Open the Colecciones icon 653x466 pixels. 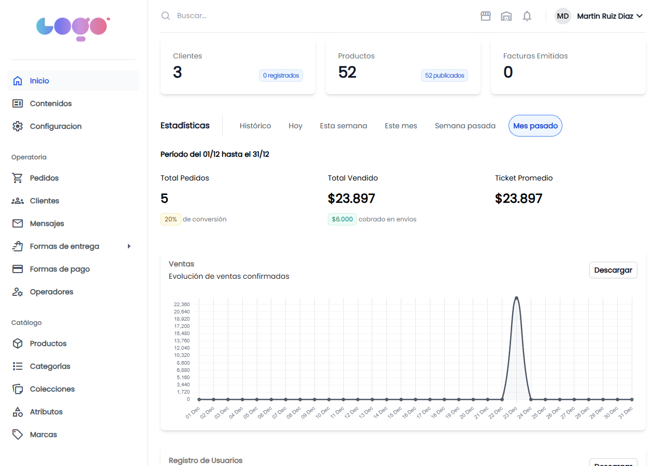pos(18,389)
